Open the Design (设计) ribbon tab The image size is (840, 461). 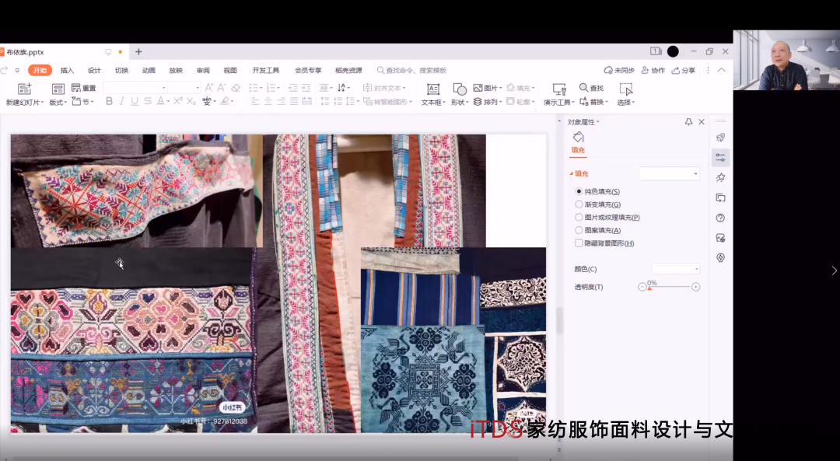(94, 70)
